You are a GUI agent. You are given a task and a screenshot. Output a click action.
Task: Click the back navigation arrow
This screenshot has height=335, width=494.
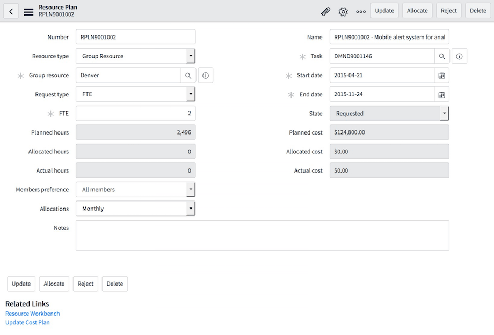[11, 11]
